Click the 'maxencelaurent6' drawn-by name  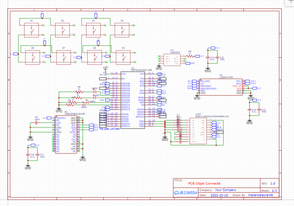pos(260,195)
